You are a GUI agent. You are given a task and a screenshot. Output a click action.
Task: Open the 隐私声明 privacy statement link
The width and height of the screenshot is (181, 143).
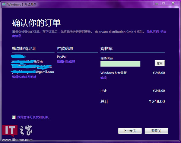click(x=153, y=32)
